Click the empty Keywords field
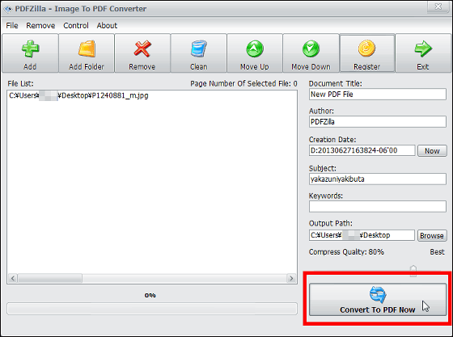 click(378, 207)
